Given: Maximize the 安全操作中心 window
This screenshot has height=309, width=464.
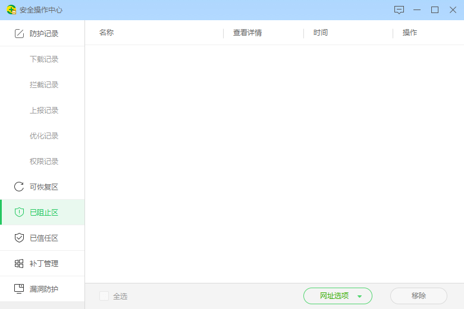Looking at the screenshot, I should pyautogui.click(x=435, y=10).
